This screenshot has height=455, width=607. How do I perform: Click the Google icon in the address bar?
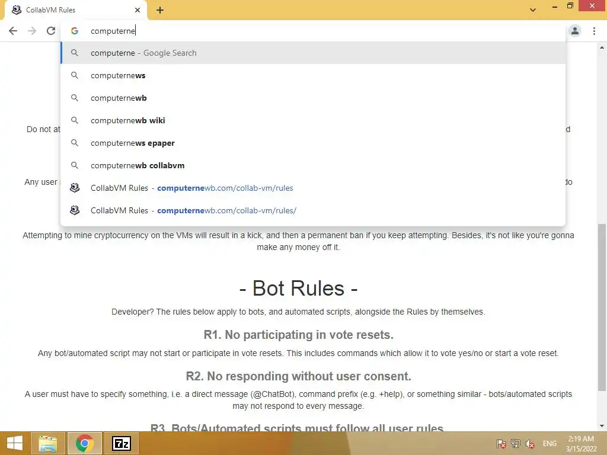[74, 31]
